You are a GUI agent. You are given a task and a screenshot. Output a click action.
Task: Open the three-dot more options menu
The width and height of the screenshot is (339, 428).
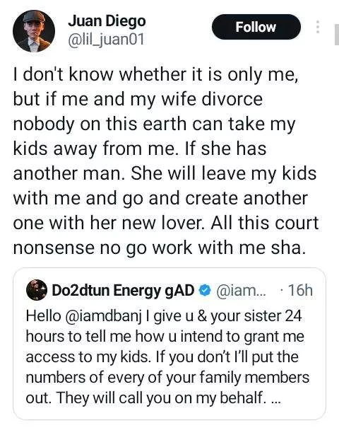(x=318, y=27)
